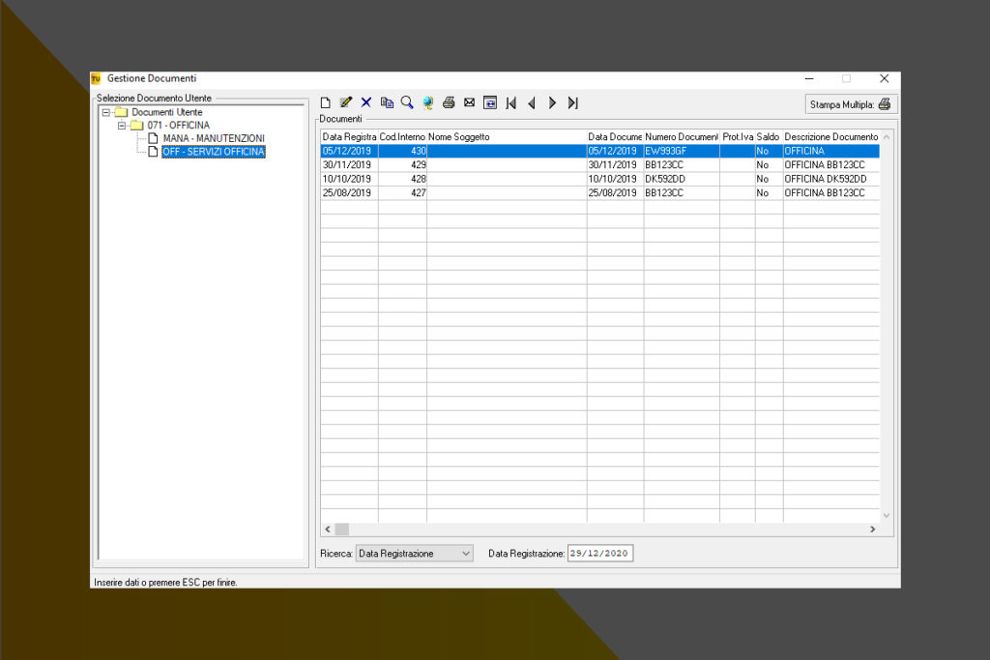Click the Data Docume column header
The height and width of the screenshot is (660, 990).
tap(615, 137)
